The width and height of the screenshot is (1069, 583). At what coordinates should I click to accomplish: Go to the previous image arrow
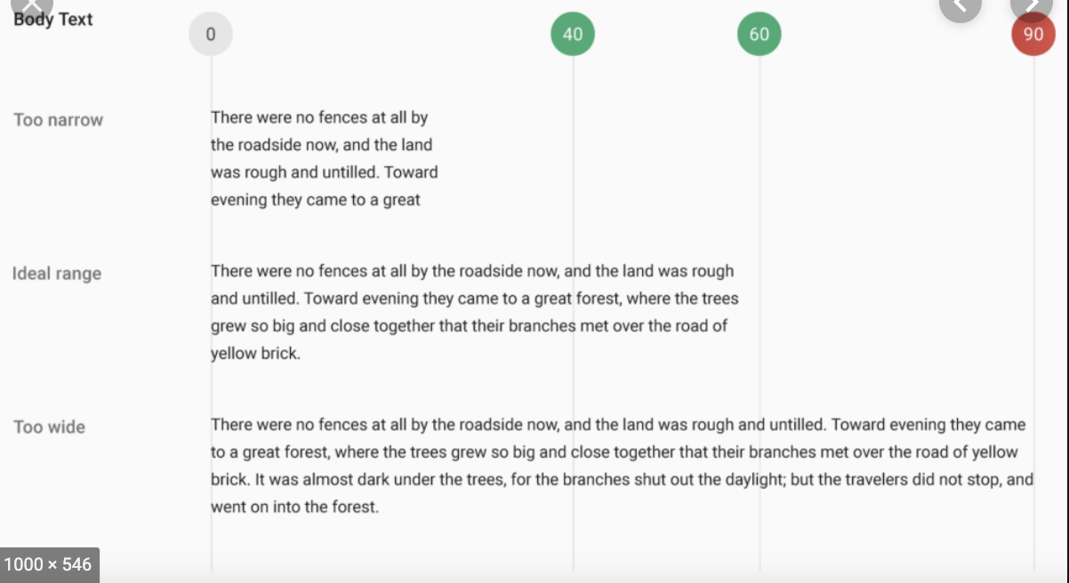(x=960, y=7)
